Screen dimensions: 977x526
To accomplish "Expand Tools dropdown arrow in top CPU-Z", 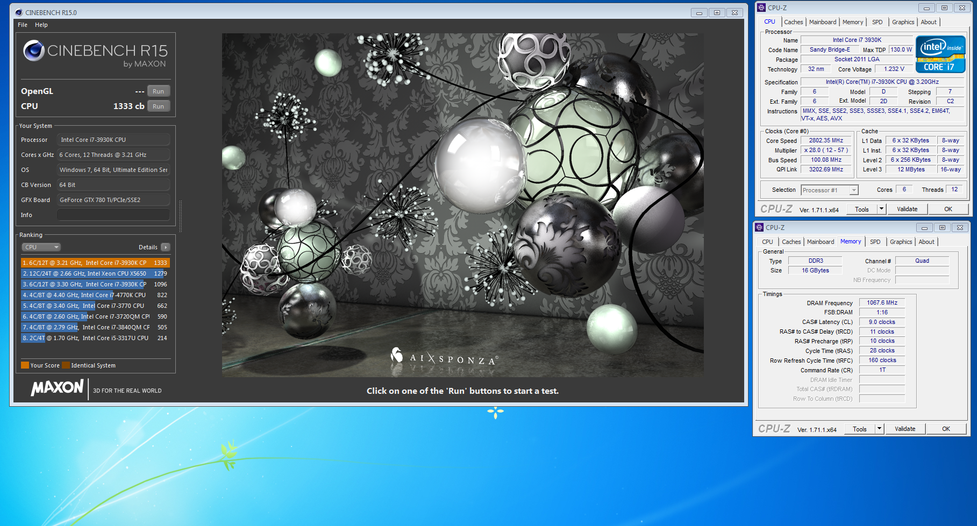I will coord(881,209).
